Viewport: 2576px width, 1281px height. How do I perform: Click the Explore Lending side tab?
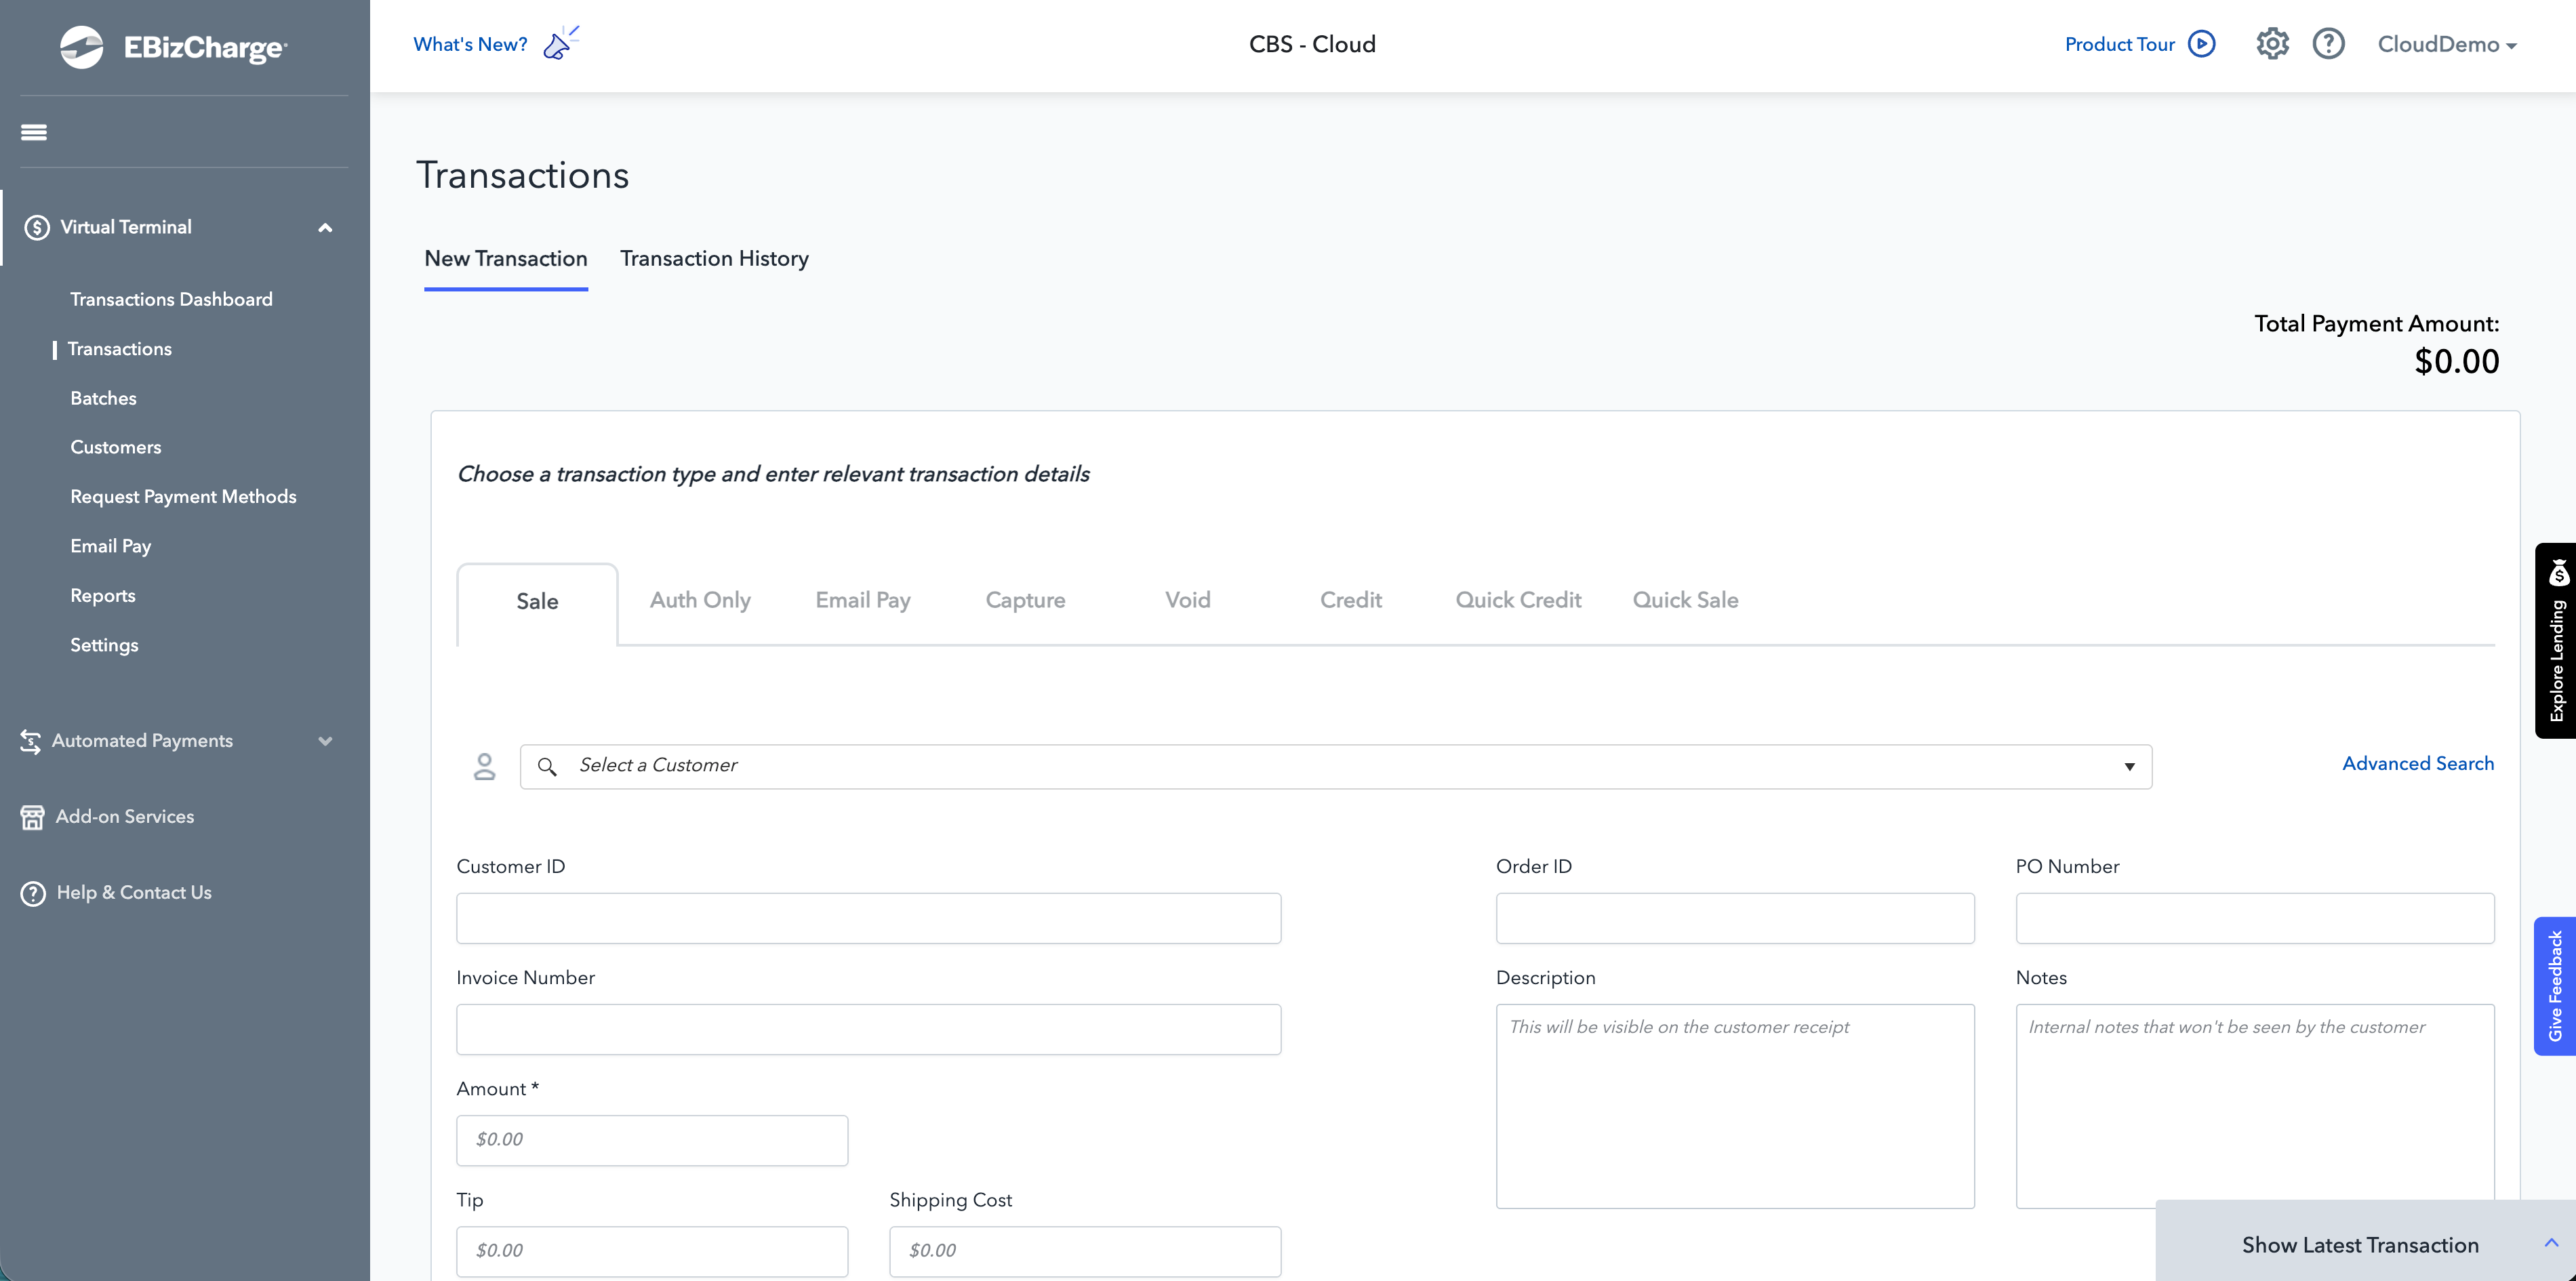pyautogui.click(x=2555, y=641)
